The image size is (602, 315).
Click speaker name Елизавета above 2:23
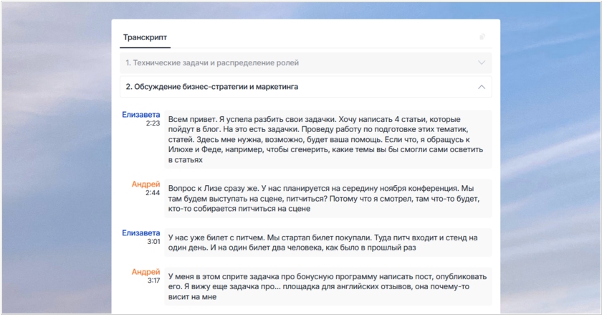(x=141, y=115)
